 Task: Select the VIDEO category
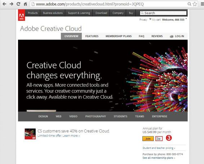[73, 116]
